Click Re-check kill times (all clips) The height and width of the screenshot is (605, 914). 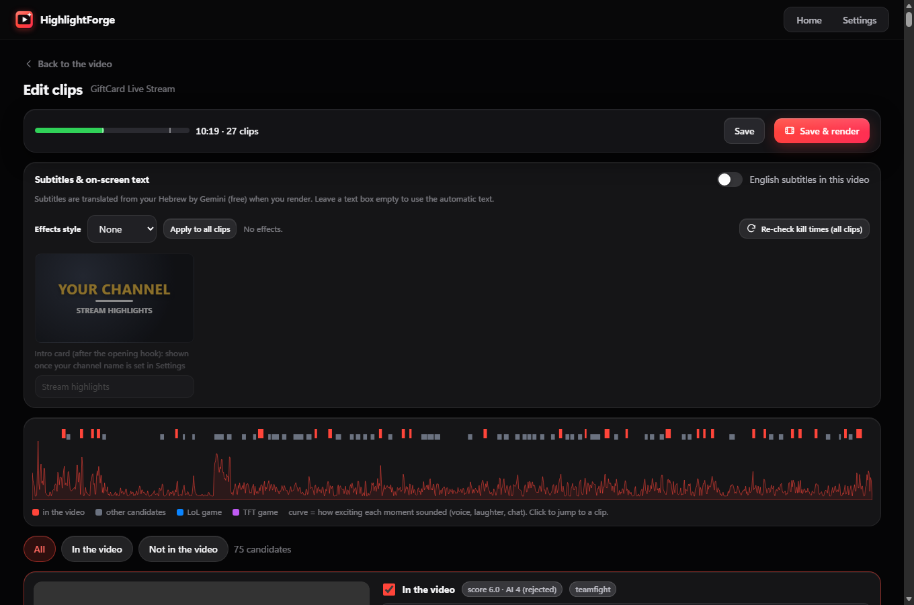pos(804,229)
